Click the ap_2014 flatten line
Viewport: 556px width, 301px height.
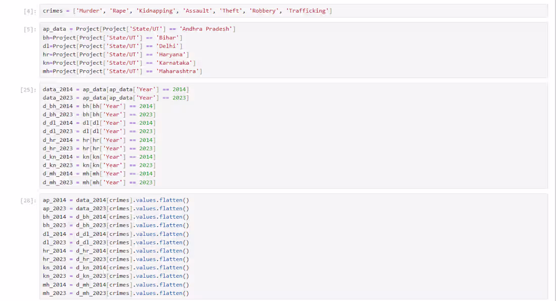(116, 200)
